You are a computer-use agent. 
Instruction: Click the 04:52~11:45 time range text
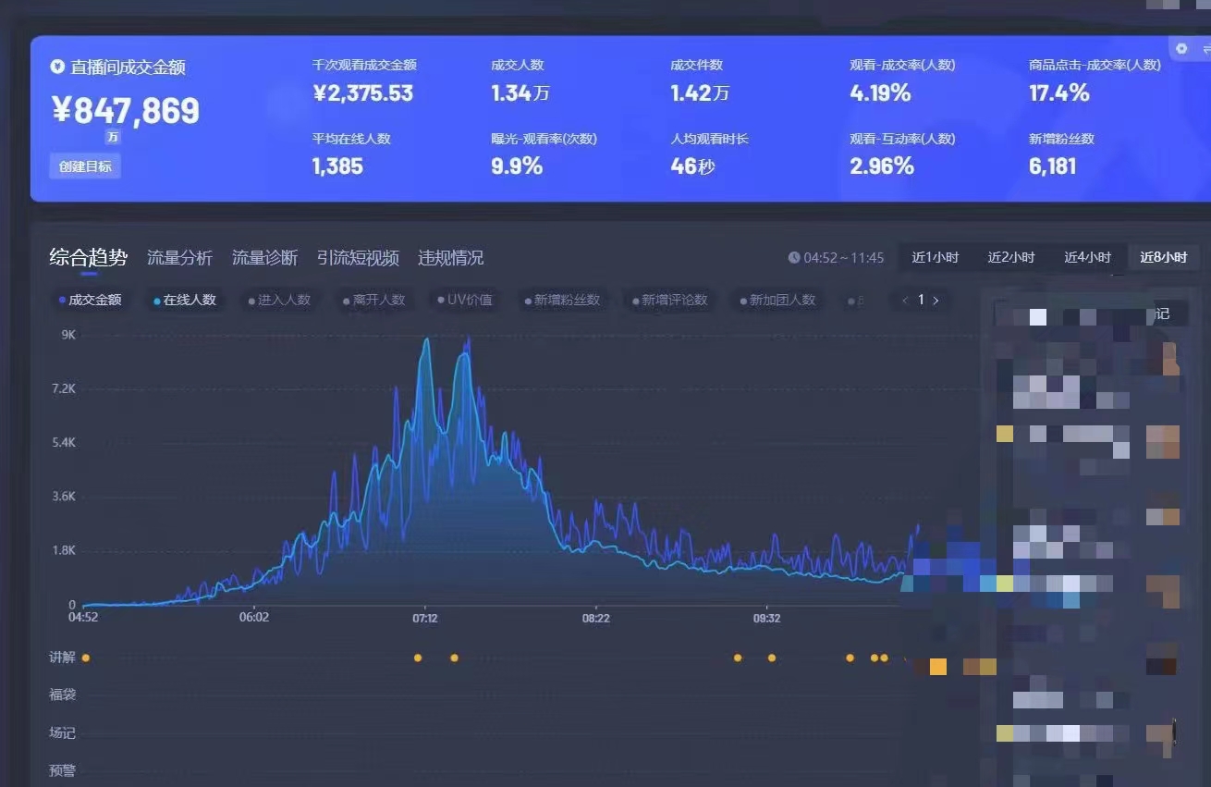(x=844, y=258)
